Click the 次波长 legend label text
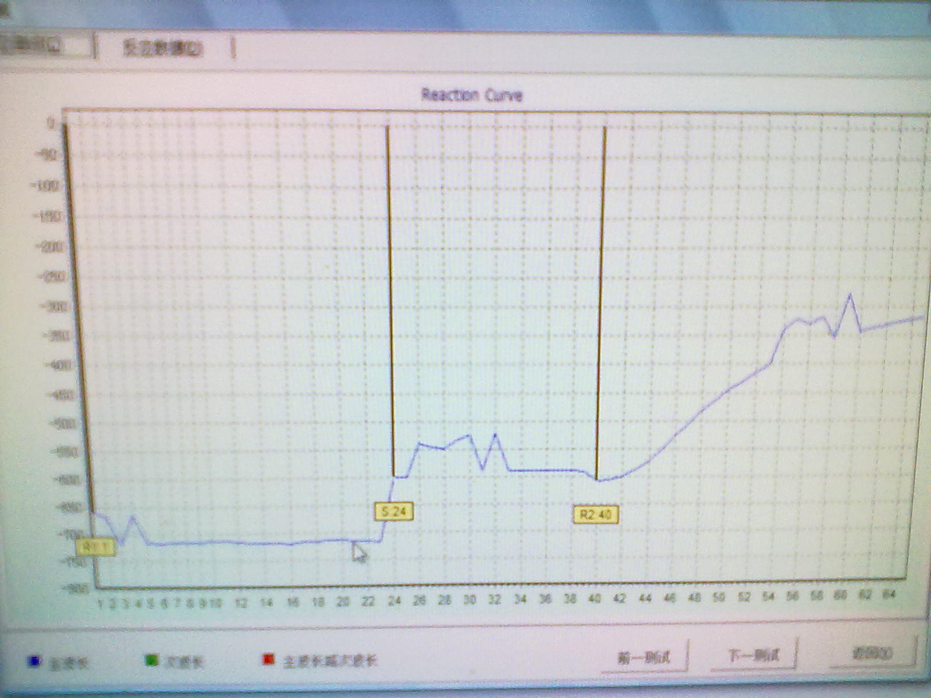This screenshot has width=931, height=698. [184, 662]
